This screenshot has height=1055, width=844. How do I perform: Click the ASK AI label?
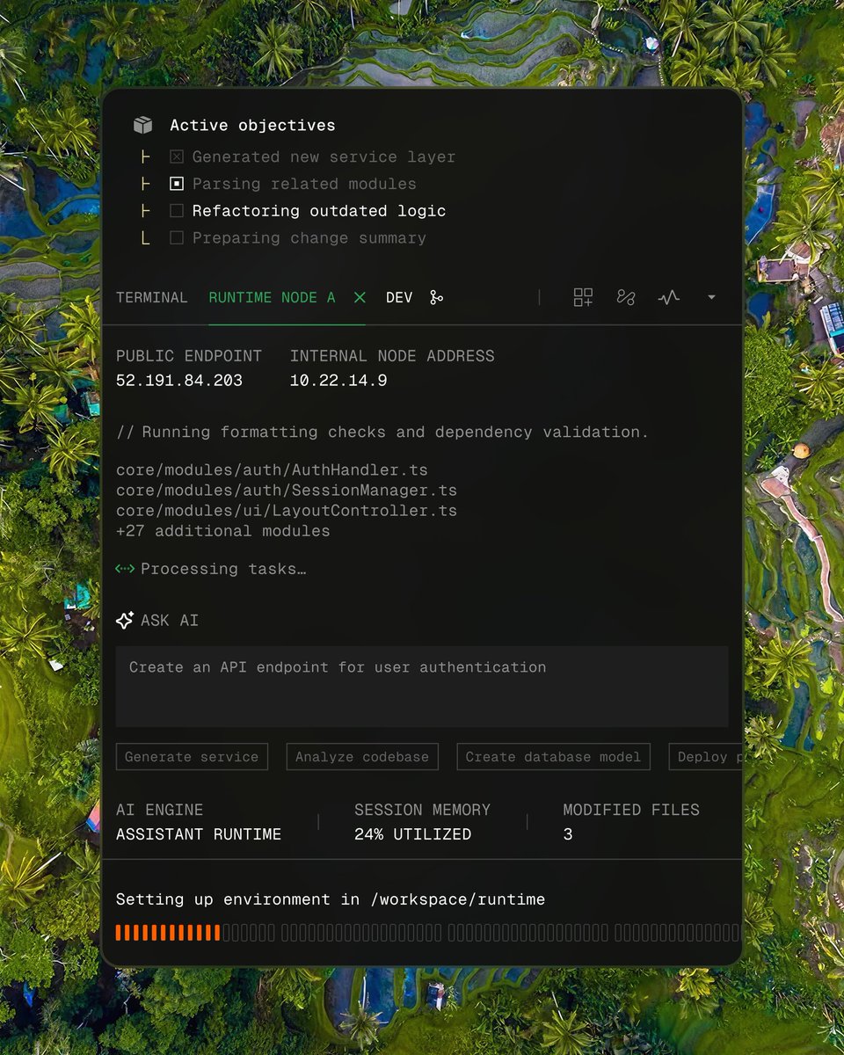point(170,621)
